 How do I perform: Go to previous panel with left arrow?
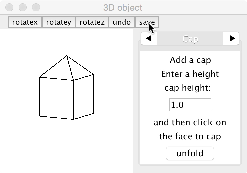tap(149, 39)
